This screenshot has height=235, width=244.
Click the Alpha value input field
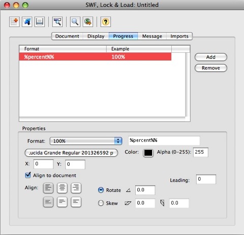(201, 152)
